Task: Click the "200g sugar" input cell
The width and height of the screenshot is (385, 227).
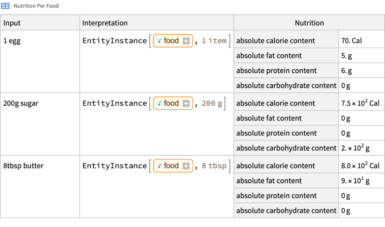Action: coord(21,103)
